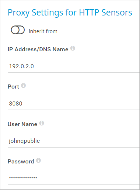Select the User Name input field

coord(74,141)
